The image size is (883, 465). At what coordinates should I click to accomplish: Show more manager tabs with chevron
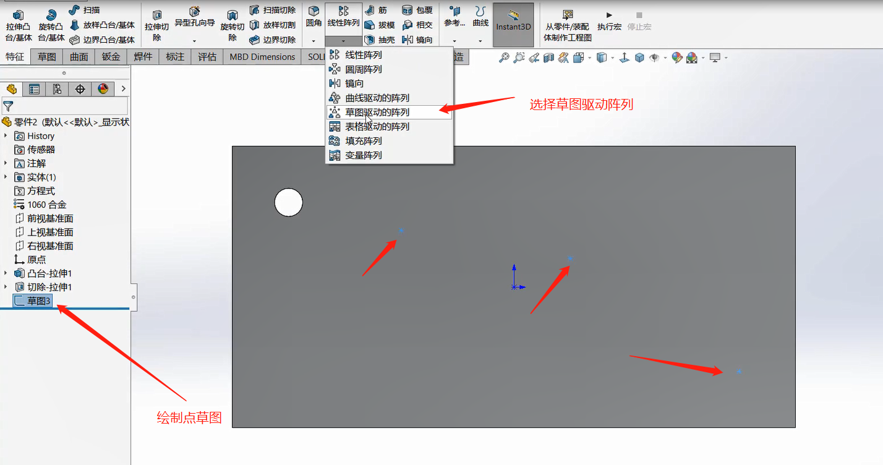[124, 89]
